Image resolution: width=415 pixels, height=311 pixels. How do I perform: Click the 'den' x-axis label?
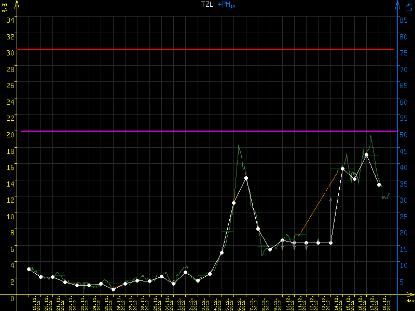pyautogui.click(x=409, y=301)
